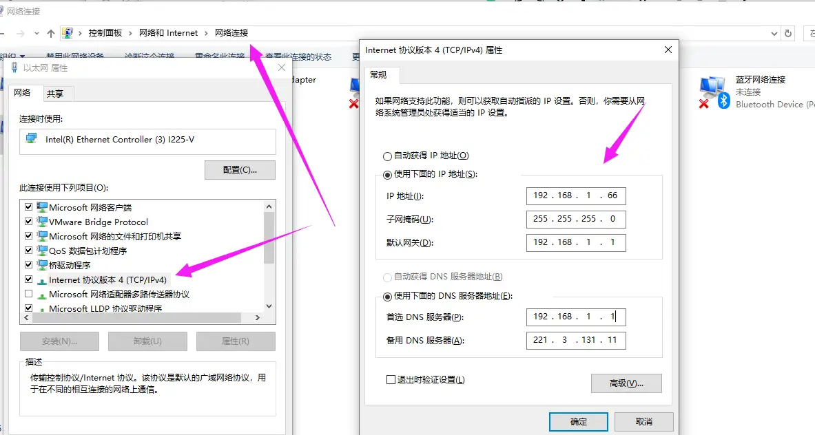Select the Intel(R) Ethernet Controller adapter icon
815x435 pixels.
[30, 138]
